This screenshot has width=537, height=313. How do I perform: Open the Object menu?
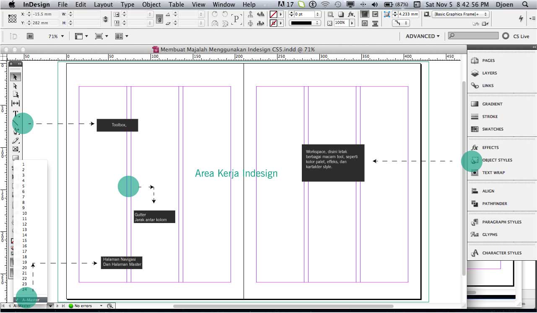pos(151,5)
